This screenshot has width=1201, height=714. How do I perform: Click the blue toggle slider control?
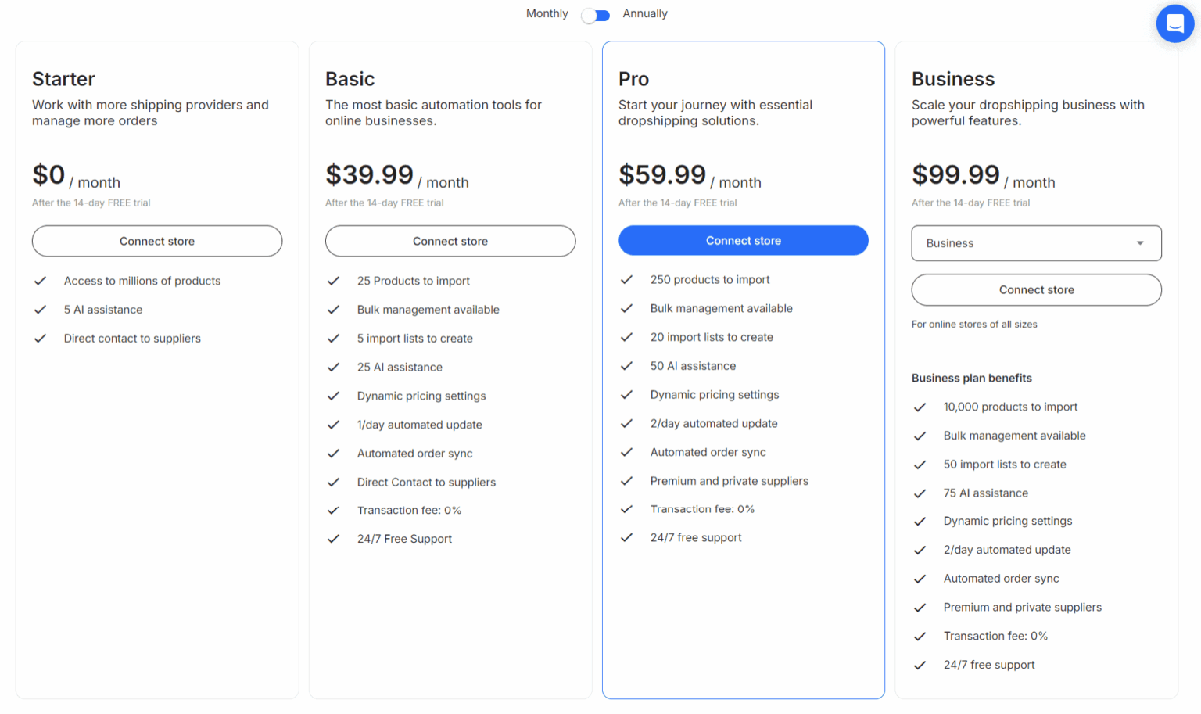click(595, 15)
